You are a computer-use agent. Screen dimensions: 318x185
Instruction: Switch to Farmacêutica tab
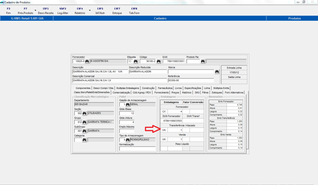pos(165,88)
